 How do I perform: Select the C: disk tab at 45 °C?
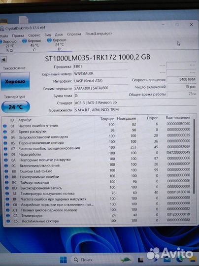[32, 45]
